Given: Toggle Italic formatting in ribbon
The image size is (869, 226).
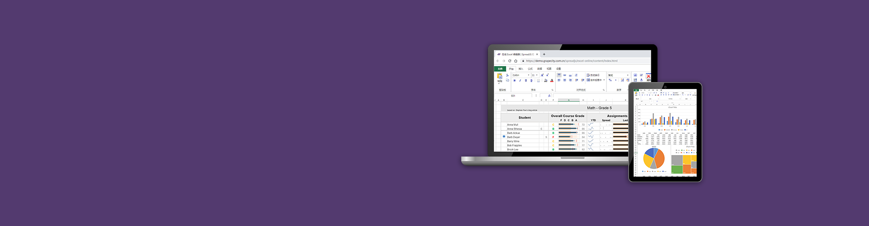Looking at the screenshot, I should 520,80.
